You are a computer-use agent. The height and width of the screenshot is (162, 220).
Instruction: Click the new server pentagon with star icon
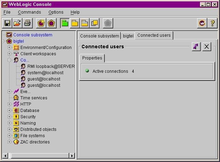41,23
